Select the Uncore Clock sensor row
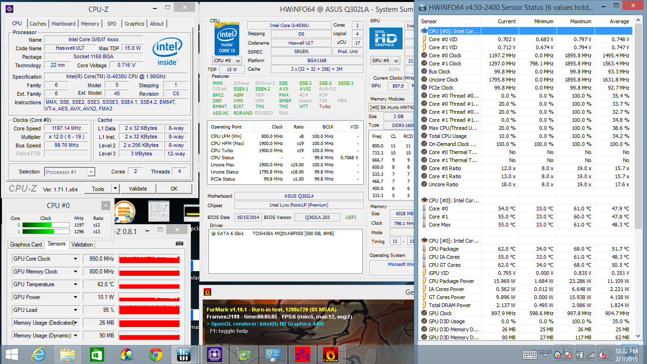The height and width of the screenshot is (364, 647). 526,80
